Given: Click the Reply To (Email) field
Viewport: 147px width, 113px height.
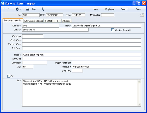Looking at the screenshot, I should (x=106, y=63).
